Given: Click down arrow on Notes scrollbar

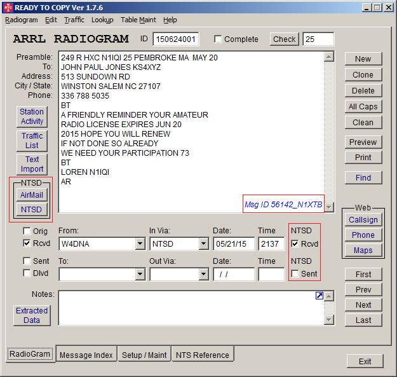Looking at the screenshot, I should tap(328, 320).
